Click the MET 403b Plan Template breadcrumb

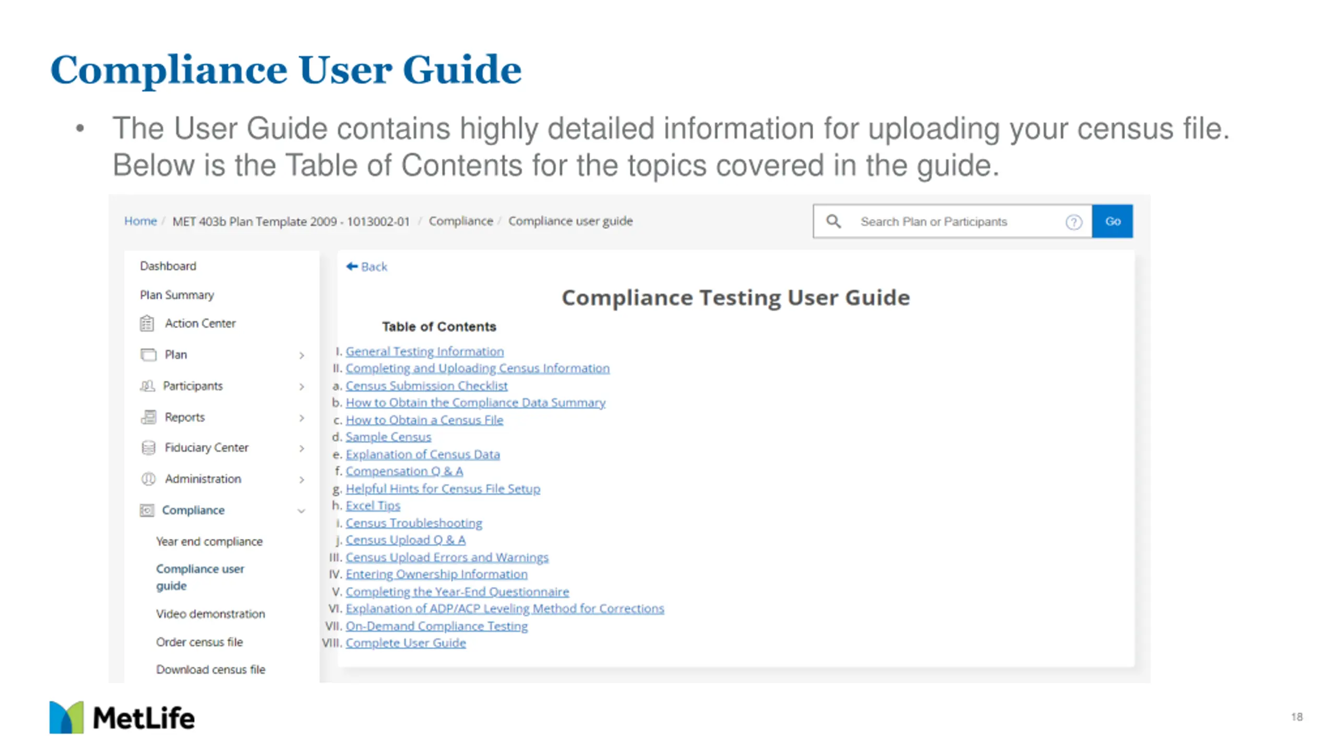tap(291, 221)
